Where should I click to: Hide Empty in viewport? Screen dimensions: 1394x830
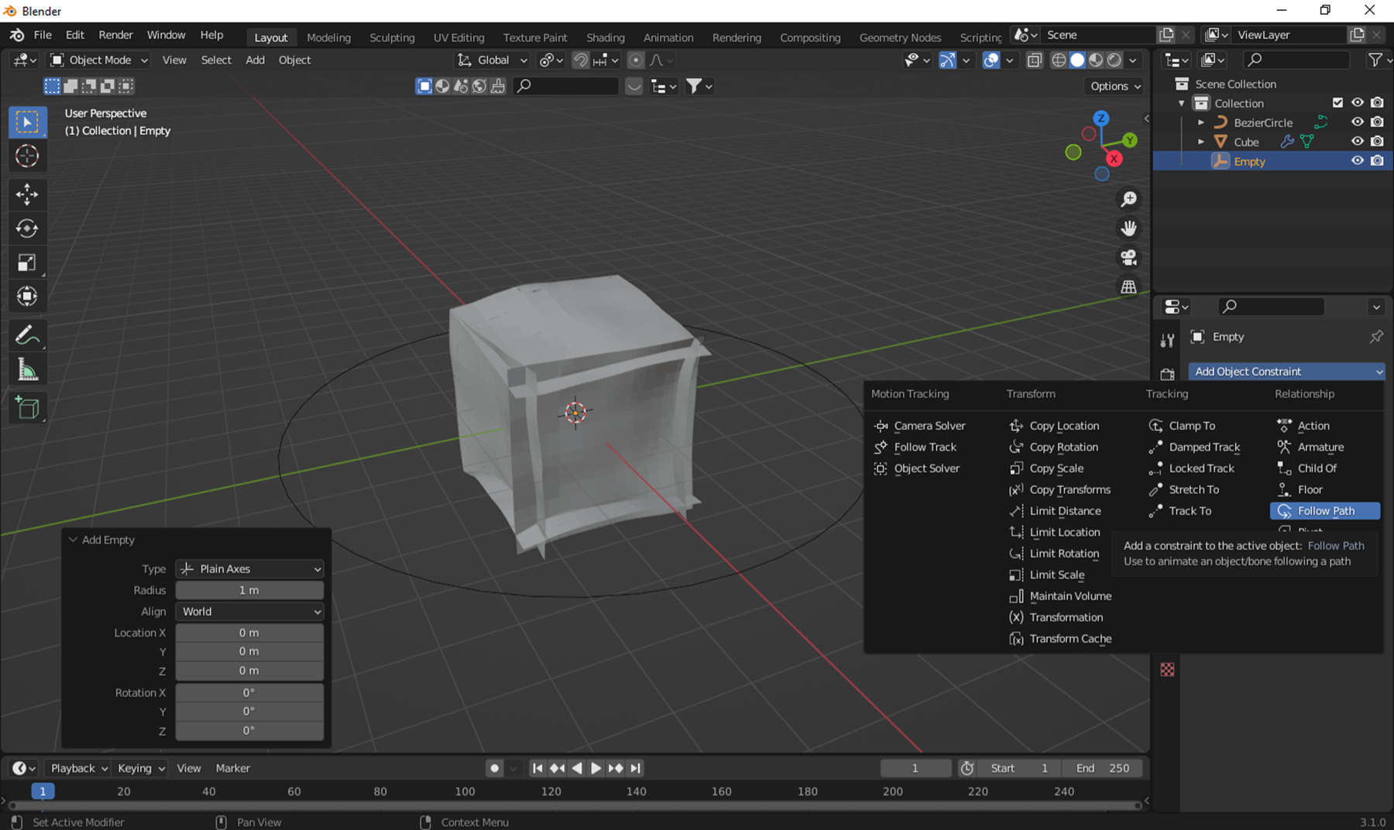click(1357, 161)
